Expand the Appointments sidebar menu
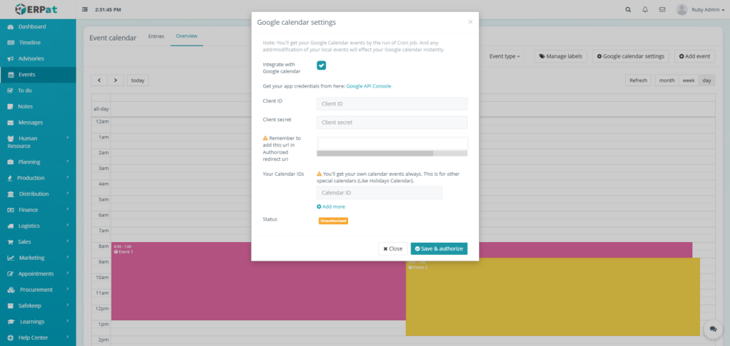Screen dimensions: 730x346 pyautogui.click(x=38, y=273)
